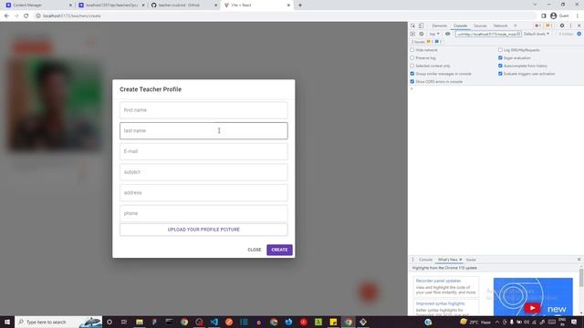
Task: Open DevTools settings gear
Action: point(562,26)
